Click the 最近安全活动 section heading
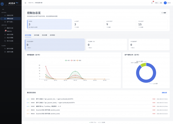 click(31, 93)
